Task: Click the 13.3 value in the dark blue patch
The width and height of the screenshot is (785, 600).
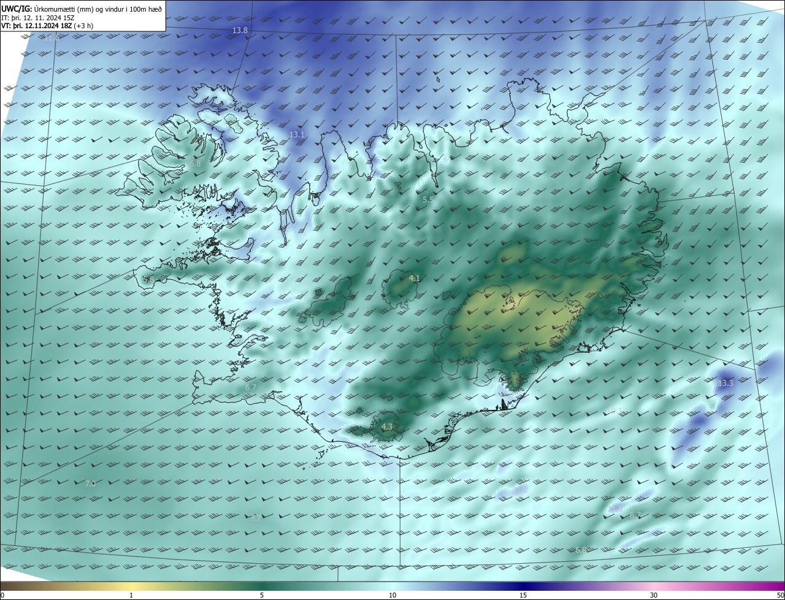Action: point(725,383)
